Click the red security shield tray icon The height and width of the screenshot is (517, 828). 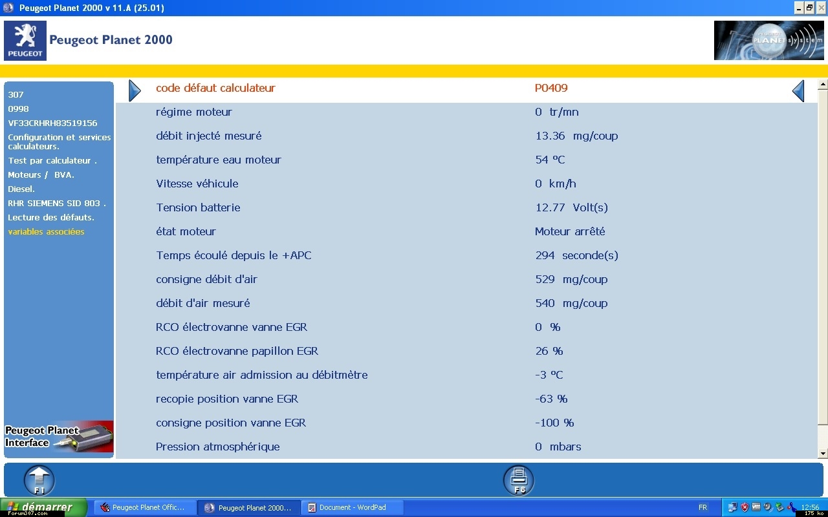click(745, 507)
